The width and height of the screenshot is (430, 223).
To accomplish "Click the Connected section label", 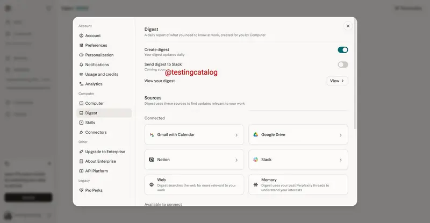I will point(154,118).
